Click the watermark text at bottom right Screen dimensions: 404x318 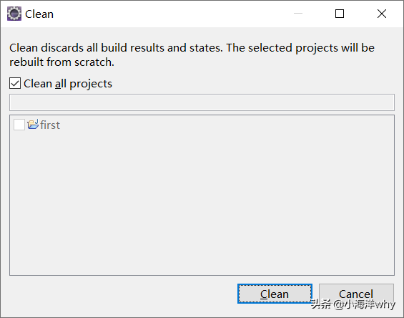pyautogui.click(x=353, y=304)
